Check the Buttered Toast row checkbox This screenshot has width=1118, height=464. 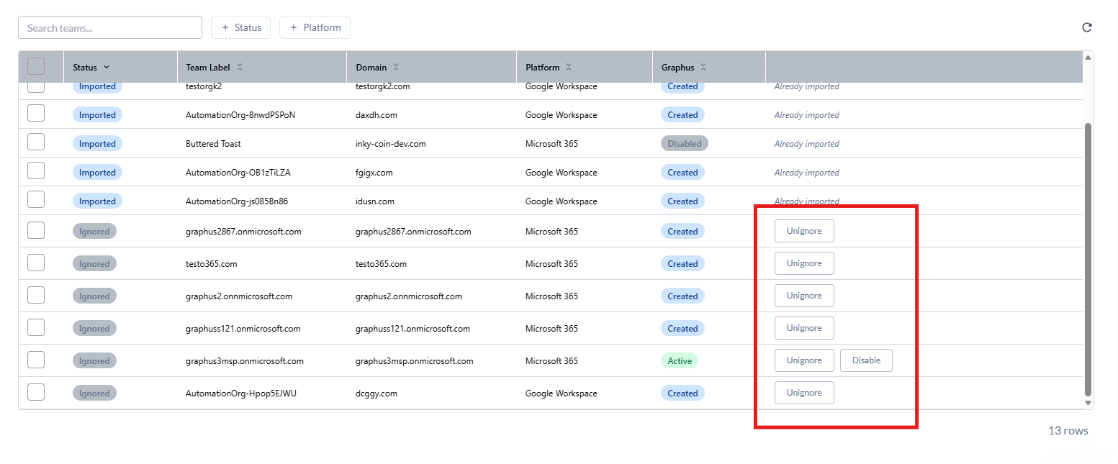click(x=36, y=142)
